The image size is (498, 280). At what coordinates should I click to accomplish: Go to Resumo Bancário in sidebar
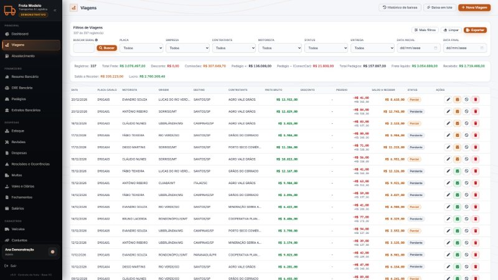[x=31, y=77]
